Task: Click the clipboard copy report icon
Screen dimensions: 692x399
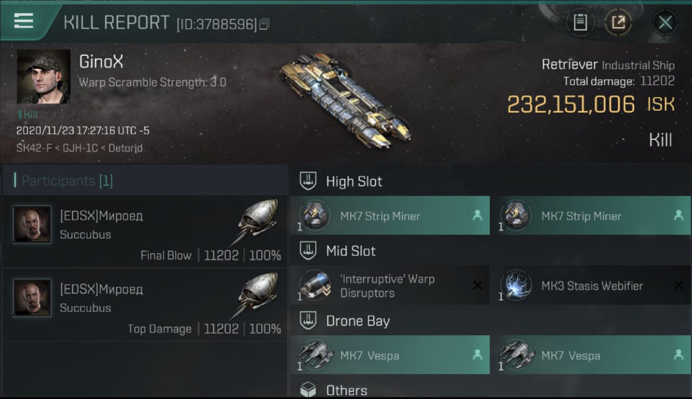Action: [580, 22]
